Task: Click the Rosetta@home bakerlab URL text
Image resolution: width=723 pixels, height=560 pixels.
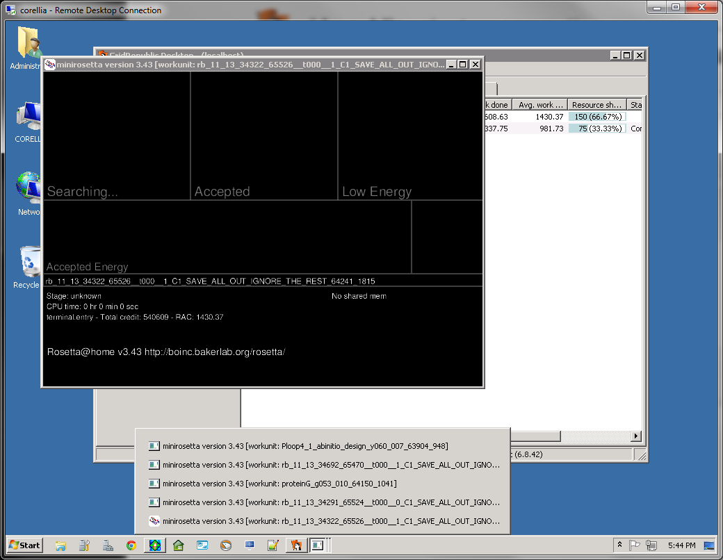Action: (x=166, y=352)
